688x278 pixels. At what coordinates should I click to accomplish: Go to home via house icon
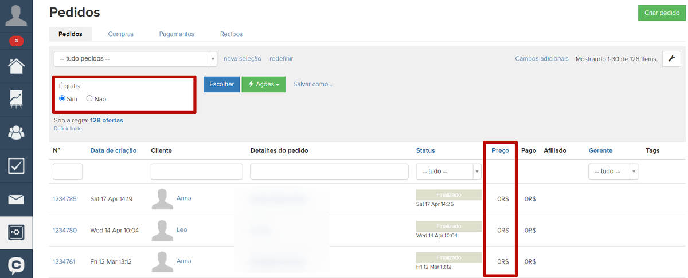[x=16, y=66]
